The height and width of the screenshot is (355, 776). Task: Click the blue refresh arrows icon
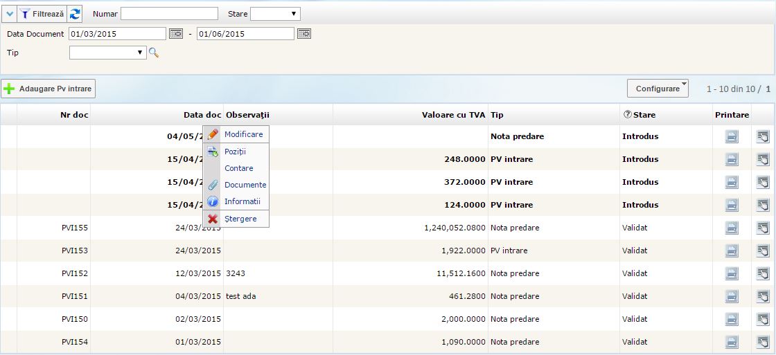[75, 14]
